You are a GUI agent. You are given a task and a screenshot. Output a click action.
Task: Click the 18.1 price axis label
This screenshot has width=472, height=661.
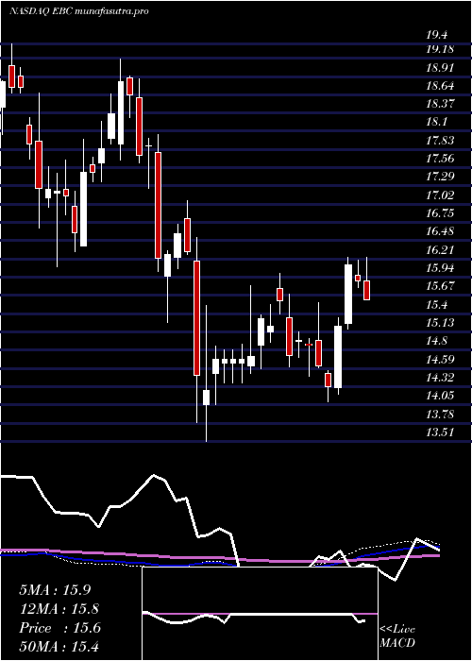437,122
